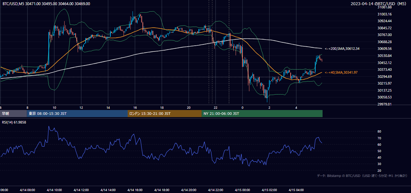The height and width of the screenshot is (193, 411).
Task: Click price axis value 30058.53
Action: [x=385, y=97]
